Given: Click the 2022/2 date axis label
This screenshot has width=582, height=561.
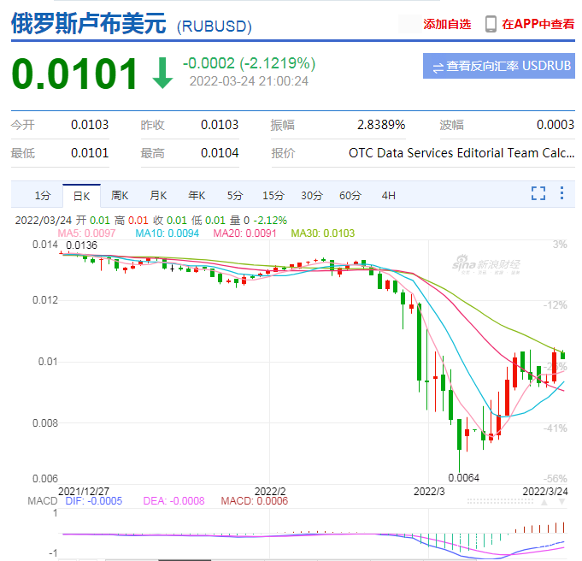Looking at the screenshot, I should tap(270, 491).
